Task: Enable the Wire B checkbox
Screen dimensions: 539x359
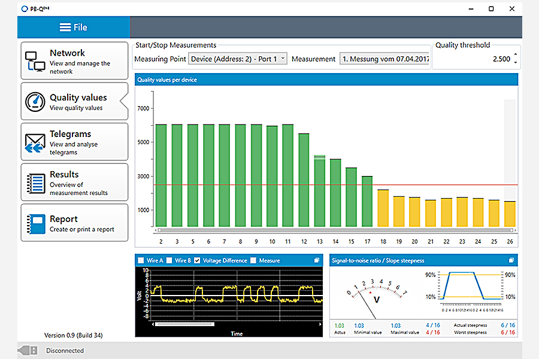Action: 169,260
